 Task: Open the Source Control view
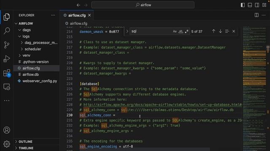[7, 45]
